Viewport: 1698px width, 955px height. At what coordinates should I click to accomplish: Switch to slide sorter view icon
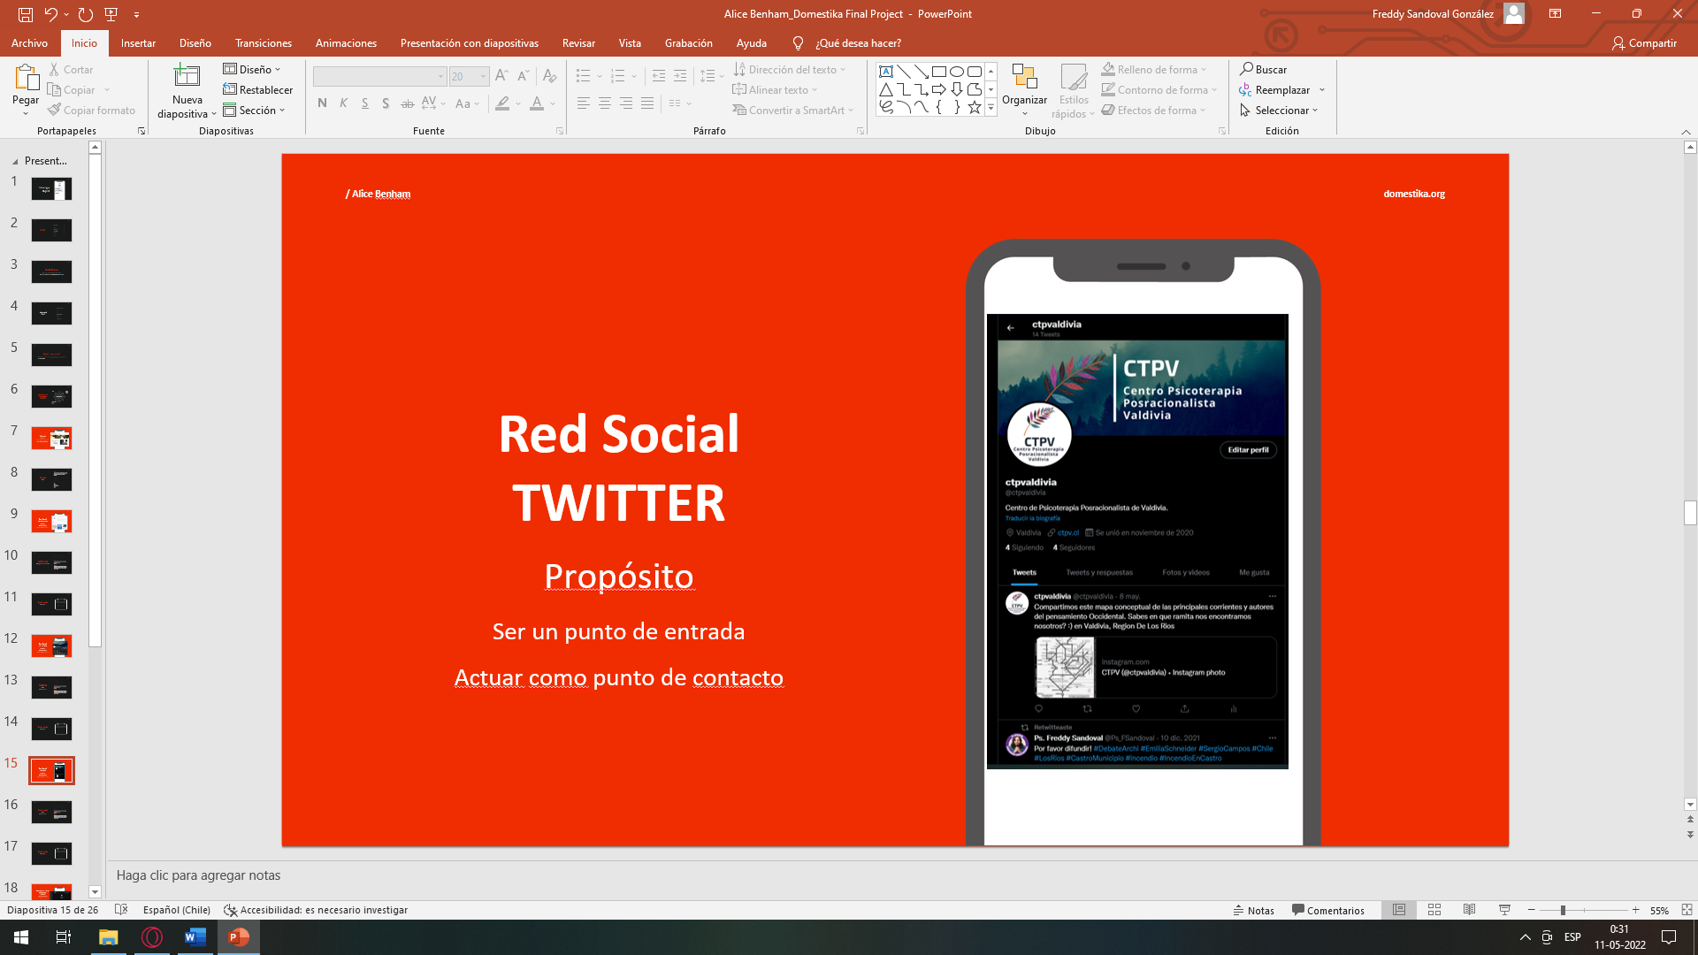(x=1434, y=910)
